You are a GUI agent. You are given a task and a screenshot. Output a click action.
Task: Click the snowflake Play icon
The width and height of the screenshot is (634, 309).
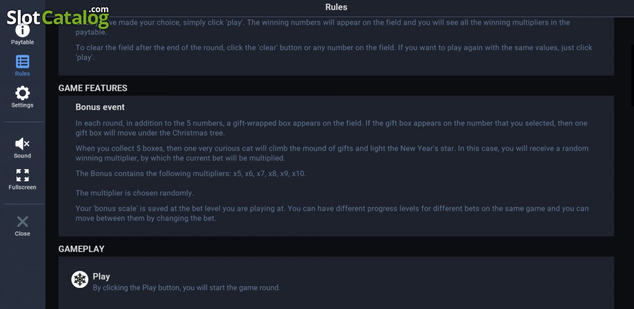point(80,280)
